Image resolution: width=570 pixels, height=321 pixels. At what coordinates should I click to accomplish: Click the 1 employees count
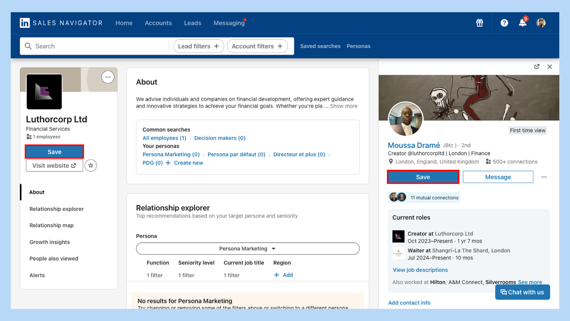click(43, 137)
